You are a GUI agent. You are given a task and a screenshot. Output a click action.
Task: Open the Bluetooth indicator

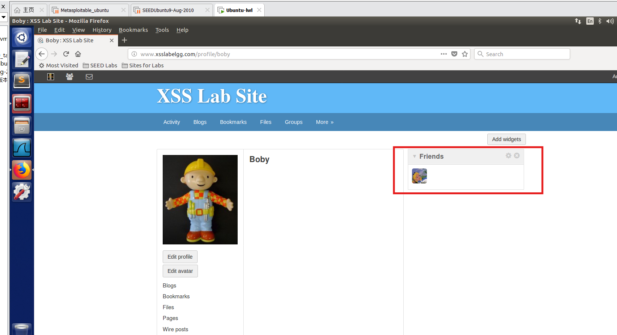point(600,21)
